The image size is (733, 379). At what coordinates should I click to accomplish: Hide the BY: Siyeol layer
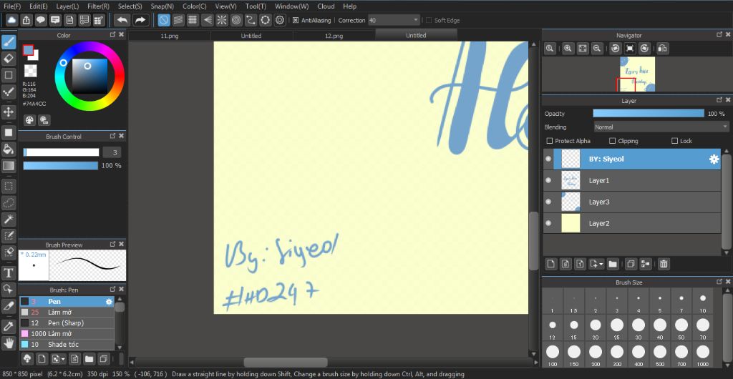[x=548, y=159]
